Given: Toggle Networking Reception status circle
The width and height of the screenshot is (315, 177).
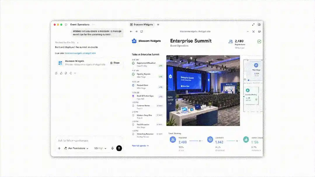Looking at the screenshot, I should coord(133,134).
